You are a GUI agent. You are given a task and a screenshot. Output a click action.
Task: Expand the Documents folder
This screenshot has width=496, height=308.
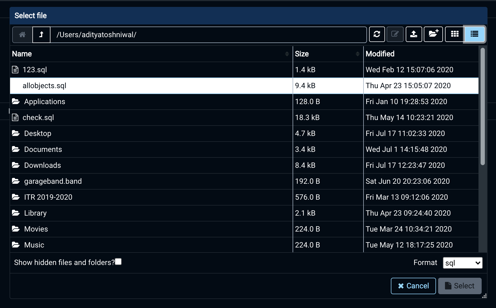43,149
